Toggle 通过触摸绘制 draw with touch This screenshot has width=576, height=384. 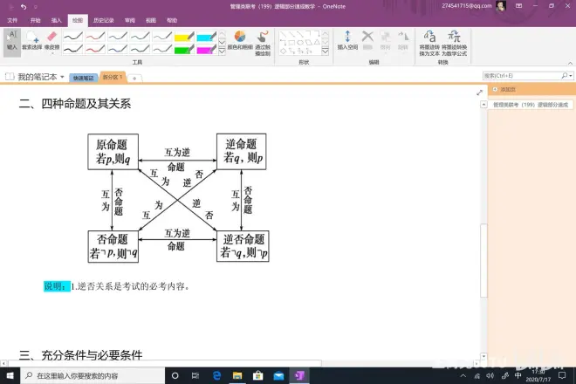pos(263,41)
